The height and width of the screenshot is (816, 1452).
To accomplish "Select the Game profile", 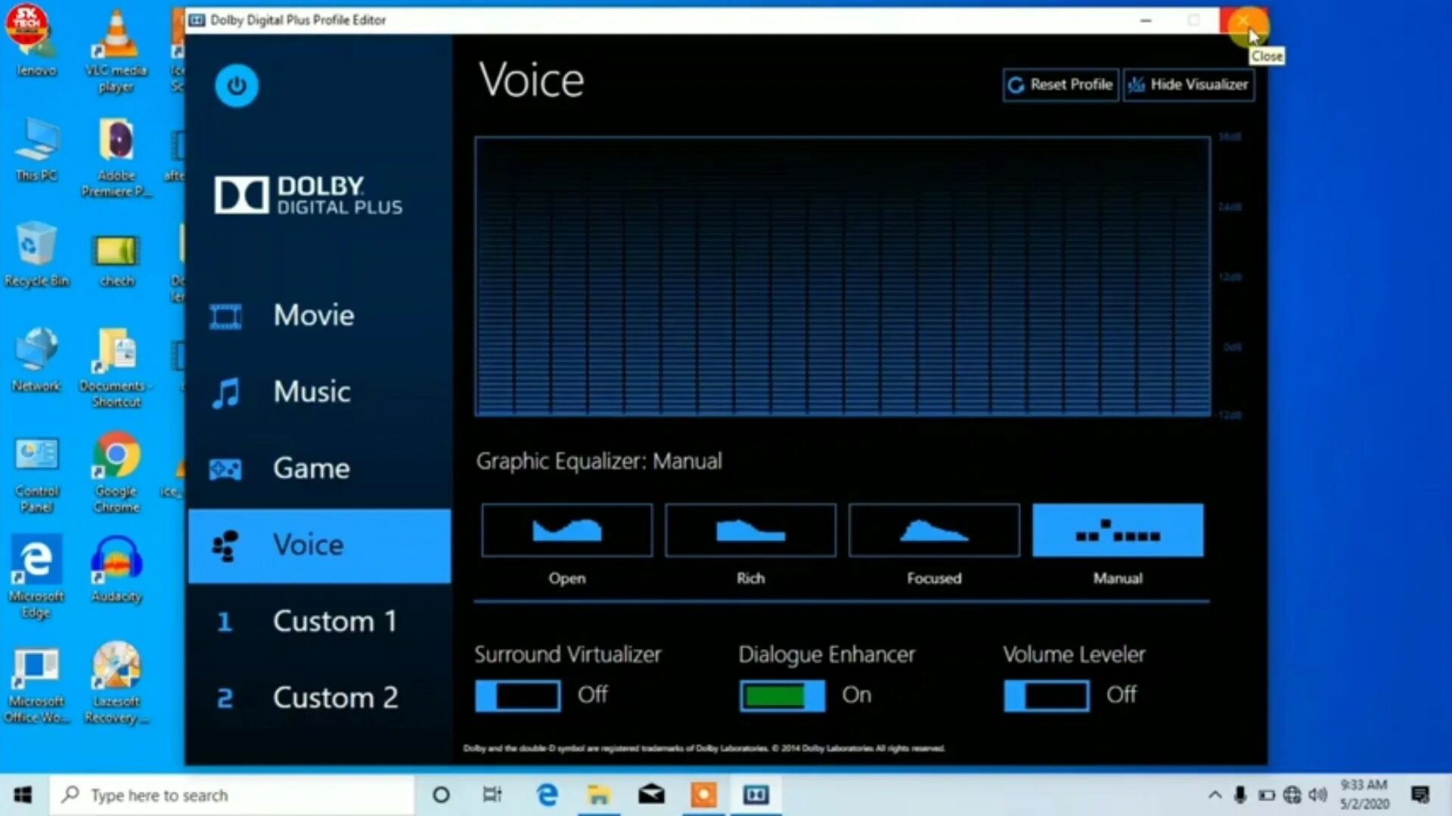I will pos(311,468).
